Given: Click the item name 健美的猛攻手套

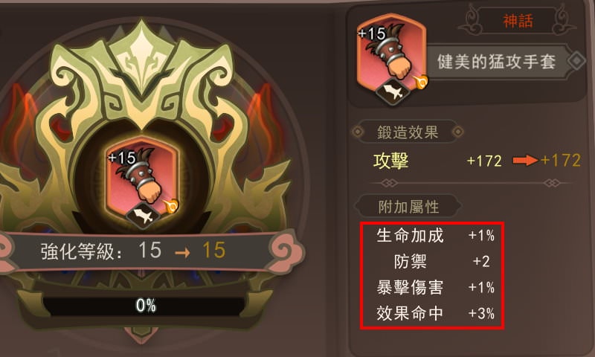Looking at the screenshot, I should (496, 62).
